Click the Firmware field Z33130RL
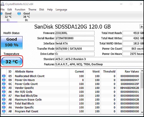The height and width of the screenshot is (117, 144). pos(75,33)
